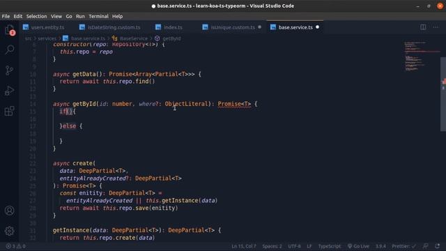Expand the getById method breadcrumb
446x251 pixels.
[x=171, y=38]
